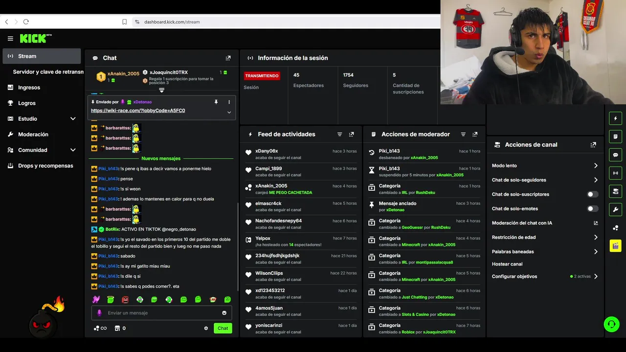Expand the Comunidad sidebar section
Viewport: 626px width, 352px height.
click(x=73, y=150)
